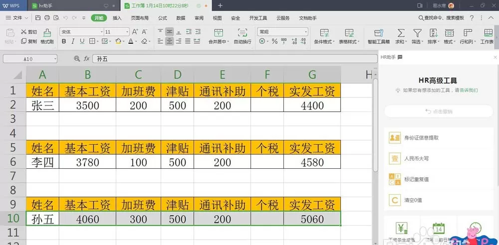
Task: Click the Cut (剪切) scissors button
Action: [x=28, y=32]
